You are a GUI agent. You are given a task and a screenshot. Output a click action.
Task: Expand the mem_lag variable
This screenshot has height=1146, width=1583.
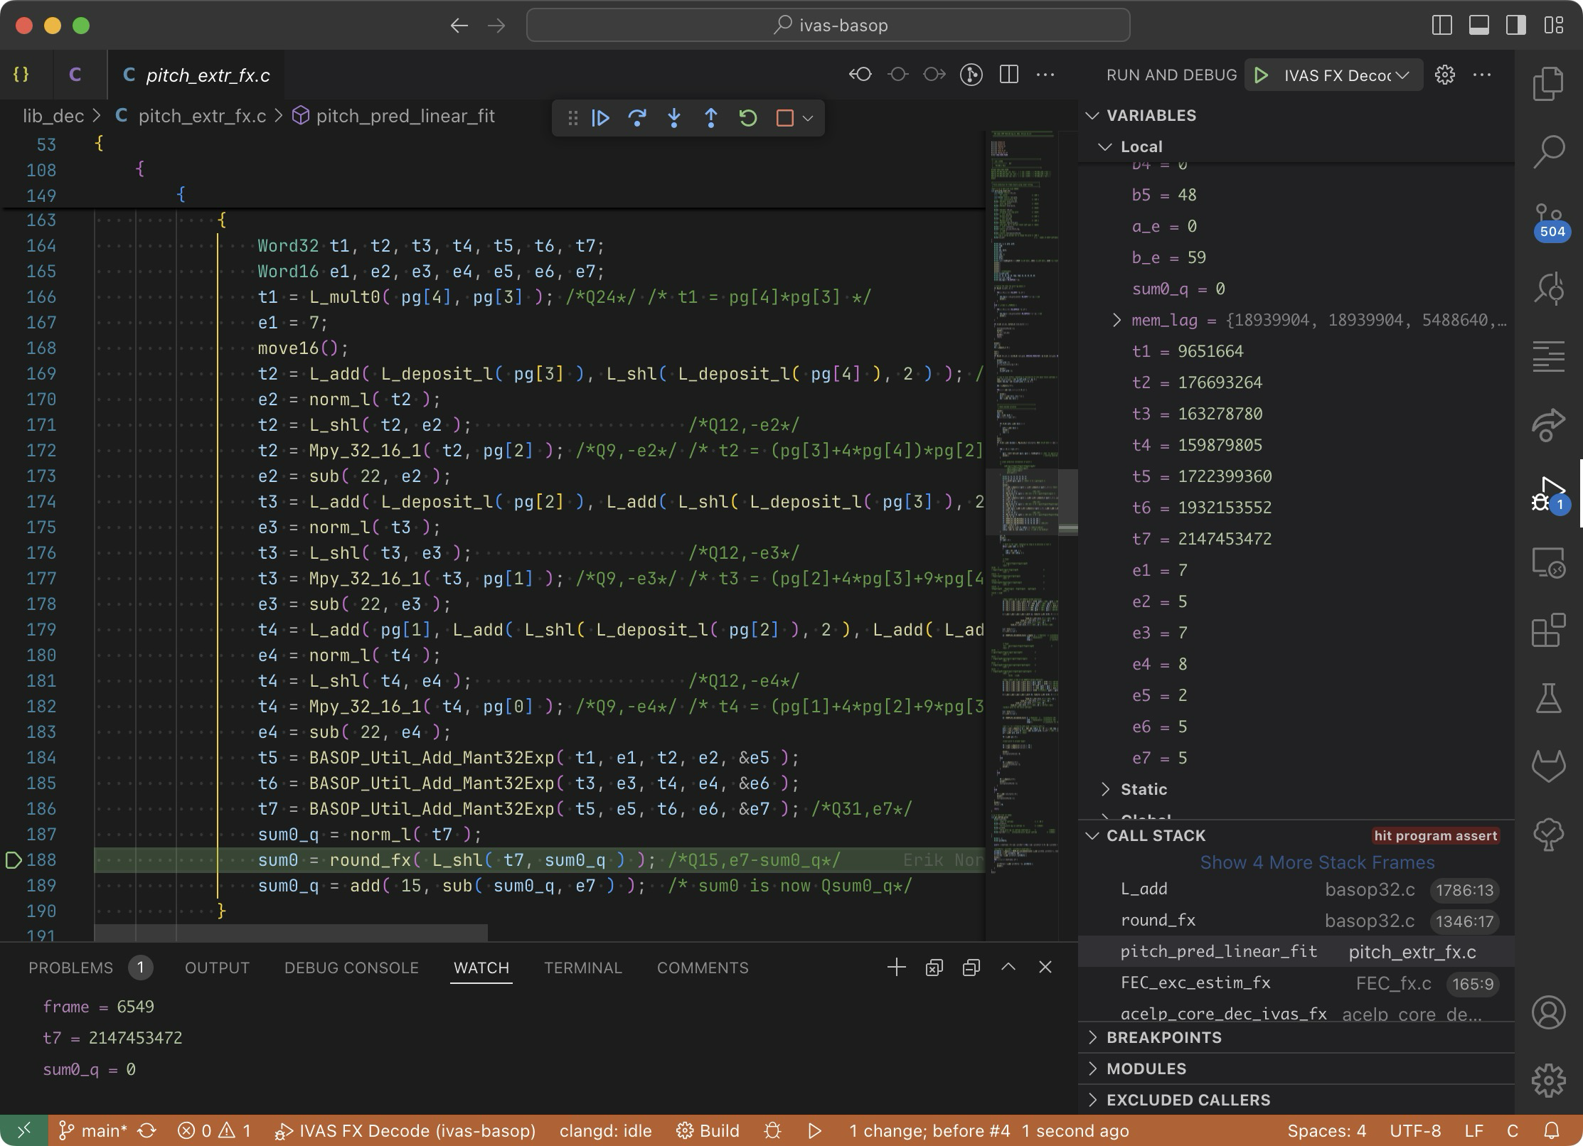tap(1116, 320)
